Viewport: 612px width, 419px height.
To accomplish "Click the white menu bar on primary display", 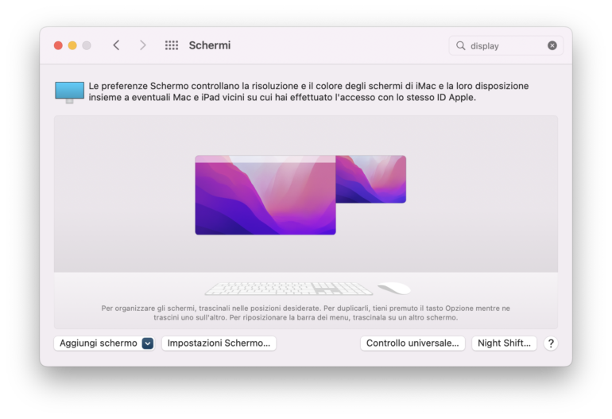I will click(x=265, y=159).
